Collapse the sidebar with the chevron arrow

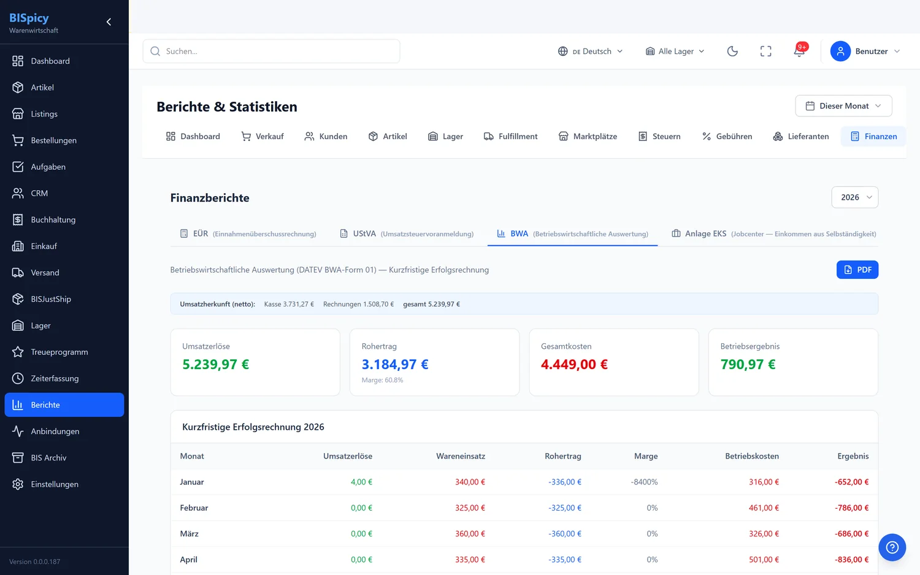click(109, 22)
